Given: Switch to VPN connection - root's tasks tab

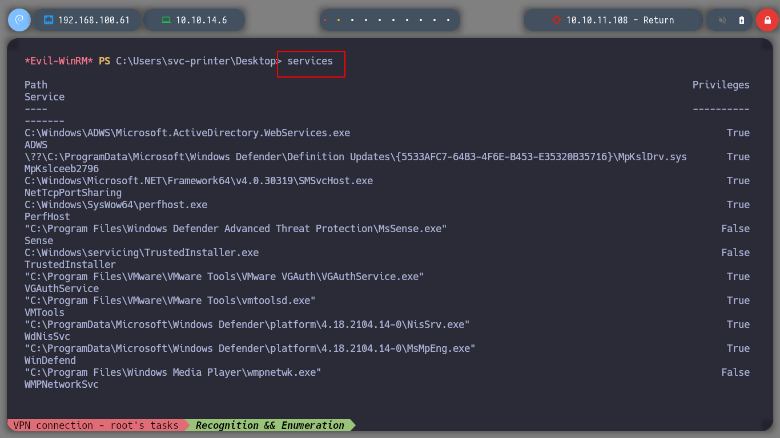Looking at the screenshot, I should click(x=96, y=425).
